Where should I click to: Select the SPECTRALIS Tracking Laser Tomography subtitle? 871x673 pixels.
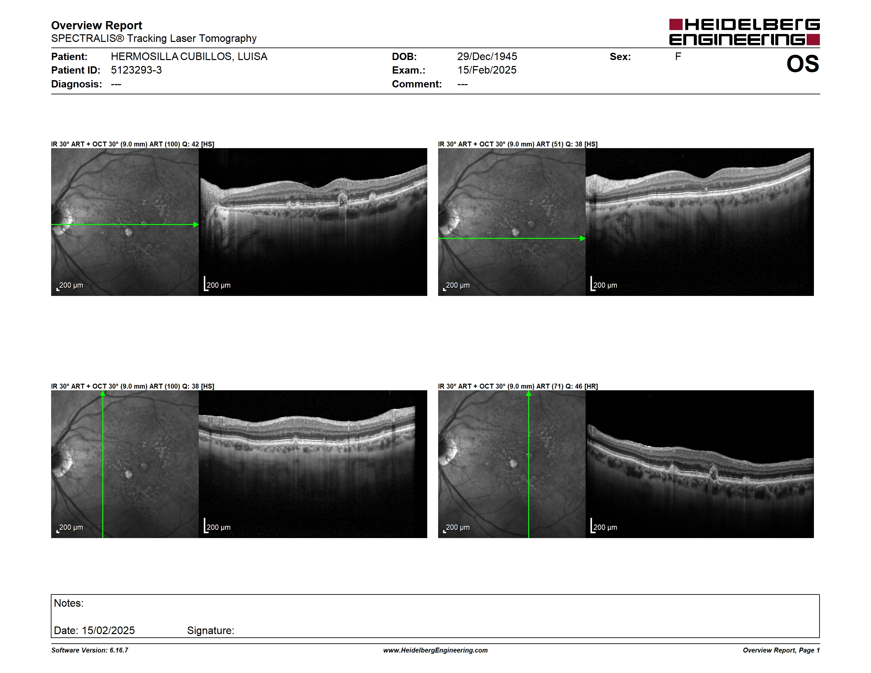pos(153,38)
